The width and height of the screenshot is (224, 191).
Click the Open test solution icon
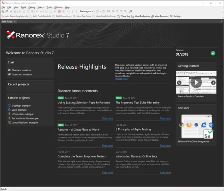point(9,75)
